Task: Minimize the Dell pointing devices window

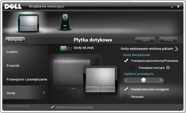Action: point(172,7)
